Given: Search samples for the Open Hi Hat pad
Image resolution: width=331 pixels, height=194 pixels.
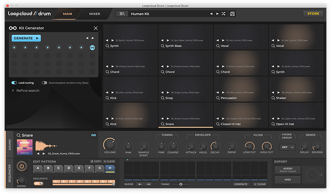Looking at the screenshot, I should pos(273,124).
